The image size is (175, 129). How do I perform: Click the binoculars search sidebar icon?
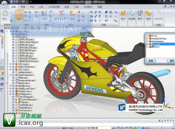[2, 68]
